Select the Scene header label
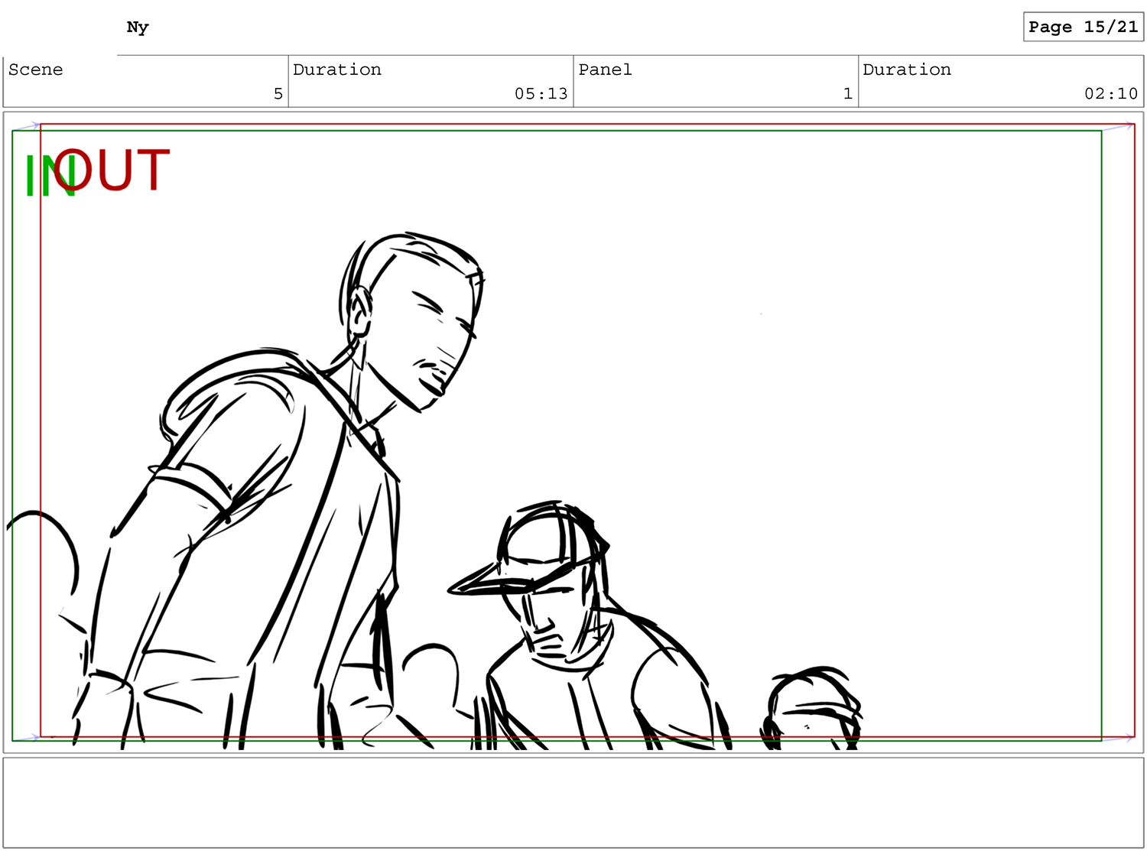Screen dimensions: 1147x851 pyautogui.click(x=36, y=70)
